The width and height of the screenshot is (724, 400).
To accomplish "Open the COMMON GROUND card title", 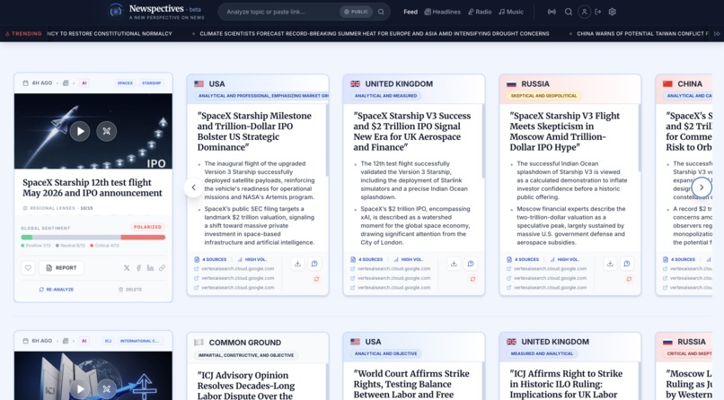I will click(244, 343).
